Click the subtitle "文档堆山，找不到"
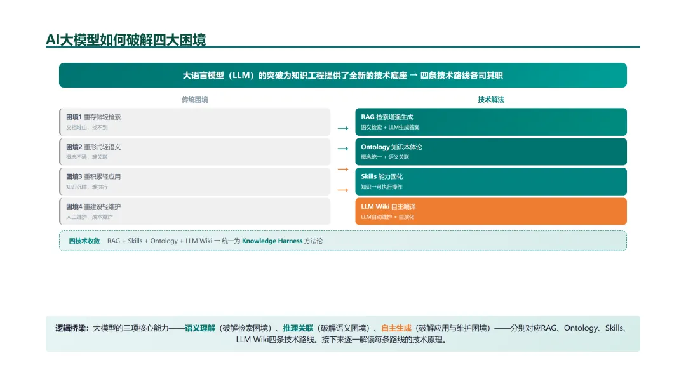Screen dimensions: 686x386 point(87,127)
